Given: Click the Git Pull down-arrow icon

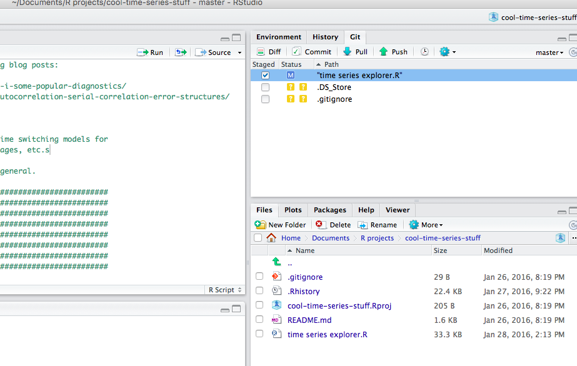Looking at the screenshot, I should [x=347, y=52].
